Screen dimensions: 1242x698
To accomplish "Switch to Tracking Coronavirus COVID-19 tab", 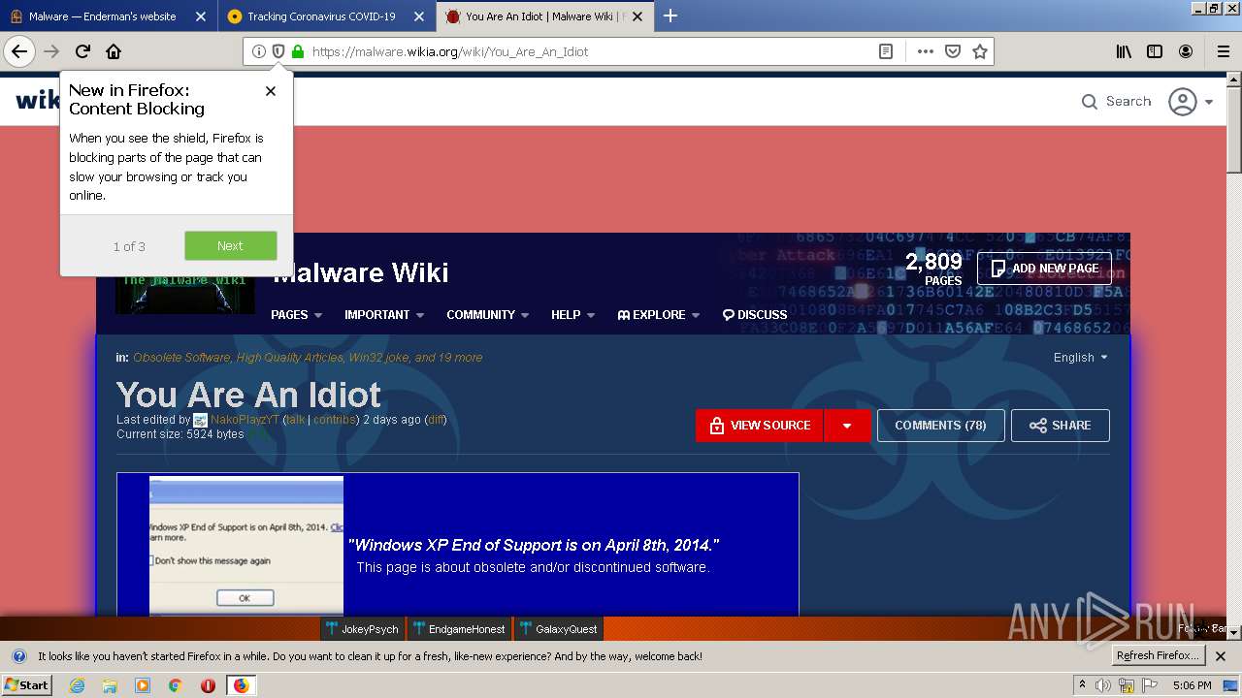I will click(x=327, y=16).
